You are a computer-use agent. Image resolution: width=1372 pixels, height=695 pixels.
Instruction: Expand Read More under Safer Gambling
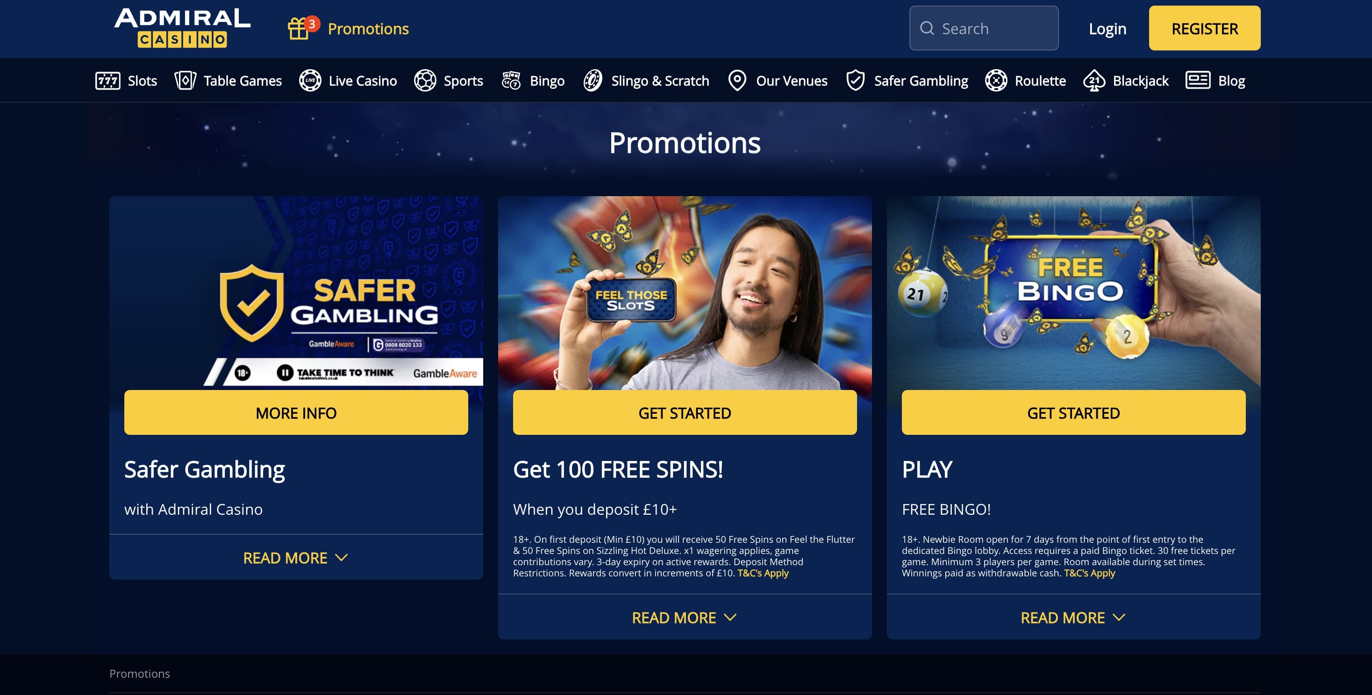(296, 558)
